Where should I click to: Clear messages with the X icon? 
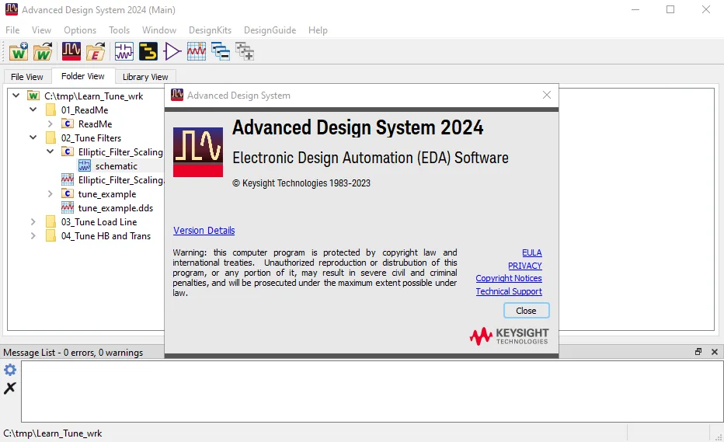tap(9, 388)
